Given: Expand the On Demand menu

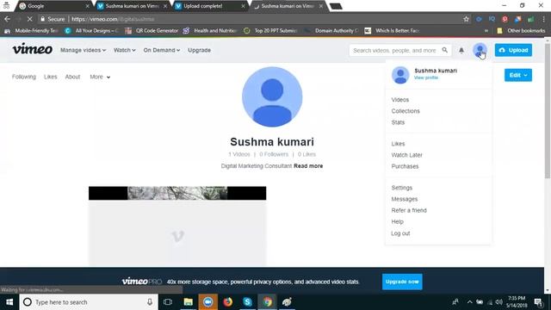Looking at the screenshot, I should [x=161, y=50].
